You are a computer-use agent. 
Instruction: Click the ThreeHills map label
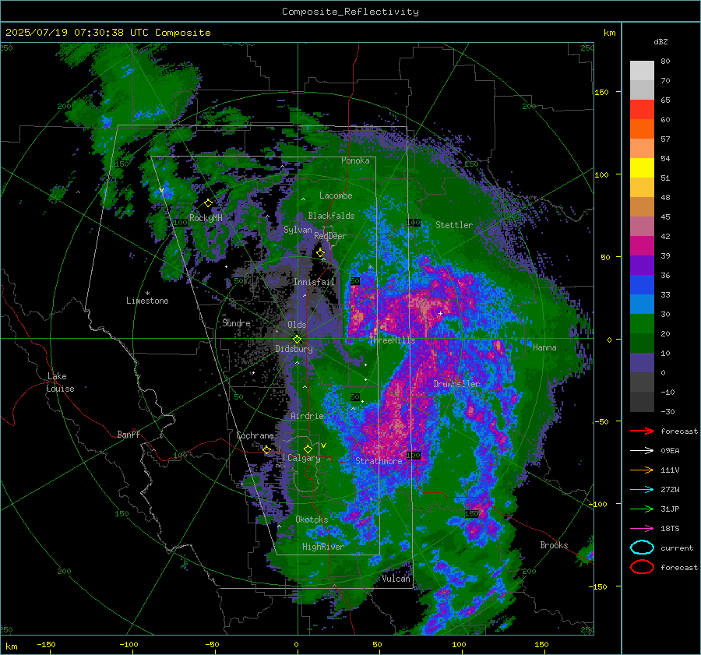[392, 340]
